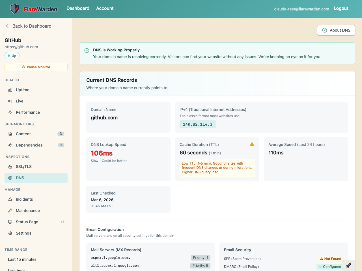Click the Settings gear icon in sidebar
362x271 pixels.
point(10,233)
